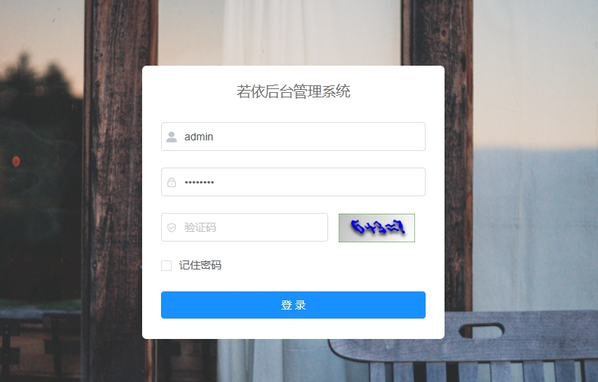This screenshot has height=382, width=598.
Task: Click the user silhouette icon beside admin
Action: tap(172, 137)
